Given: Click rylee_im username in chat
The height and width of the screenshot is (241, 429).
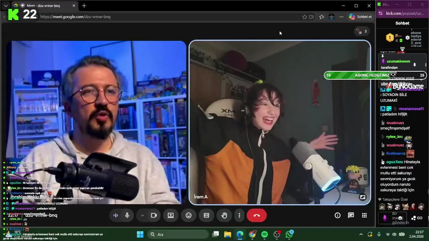Looking at the screenshot, I should pyautogui.click(x=394, y=137).
